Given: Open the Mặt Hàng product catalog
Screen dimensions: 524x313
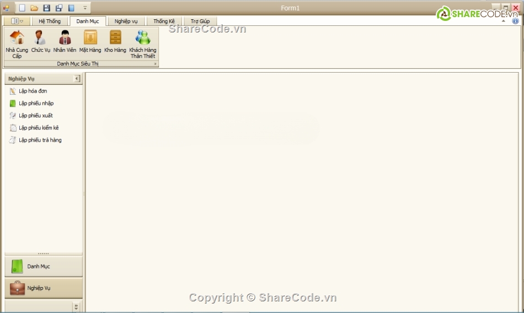Looking at the screenshot, I should point(90,41).
